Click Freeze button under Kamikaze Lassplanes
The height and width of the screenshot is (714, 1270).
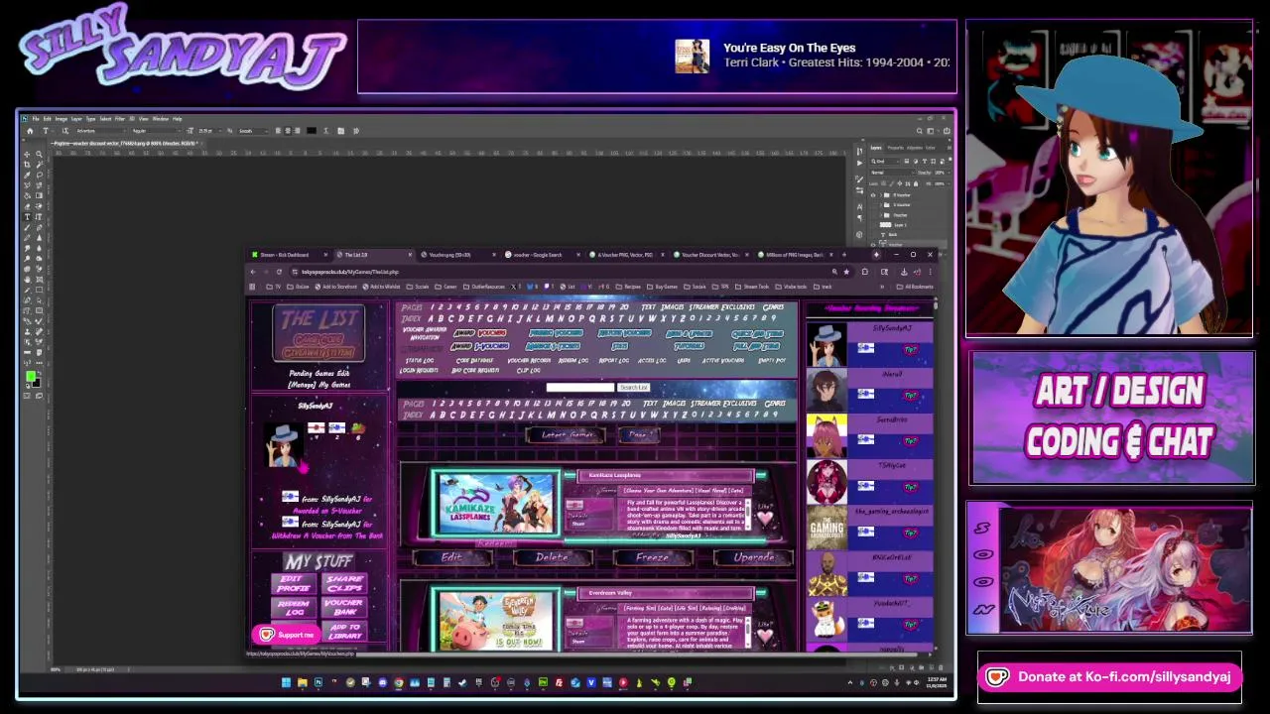tap(653, 557)
